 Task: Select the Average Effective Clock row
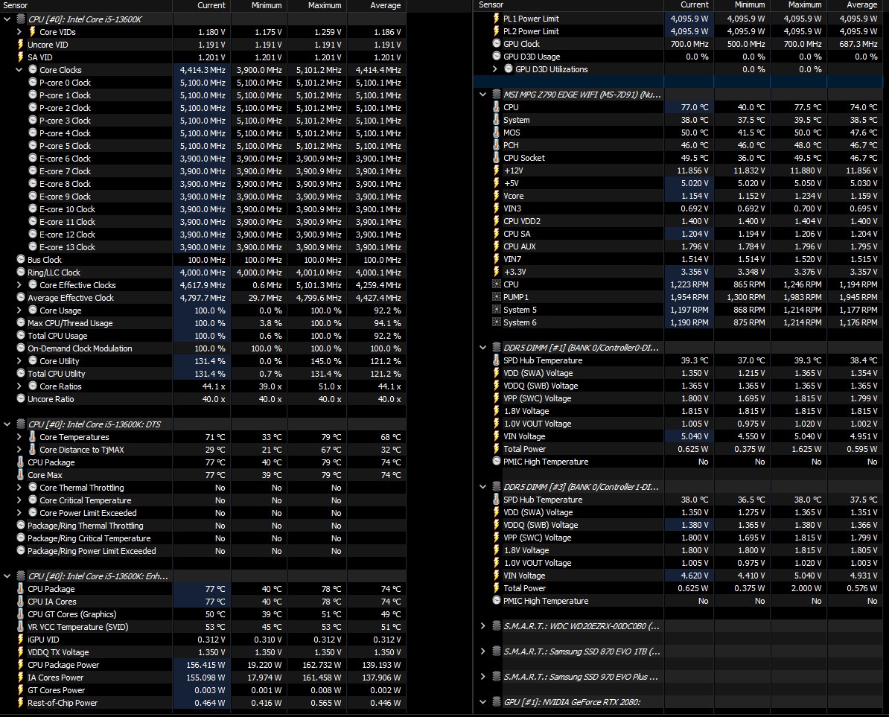pyautogui.click(x=203, y=298)
